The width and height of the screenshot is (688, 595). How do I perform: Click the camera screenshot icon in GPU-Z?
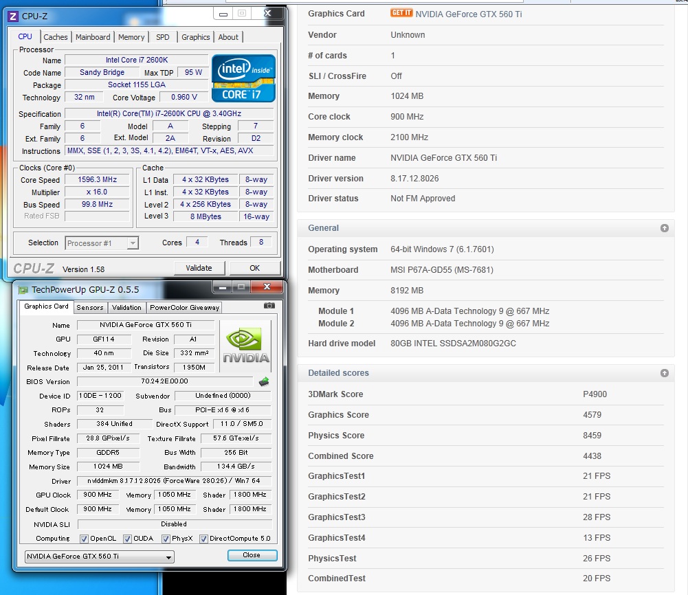click(269, 306)
